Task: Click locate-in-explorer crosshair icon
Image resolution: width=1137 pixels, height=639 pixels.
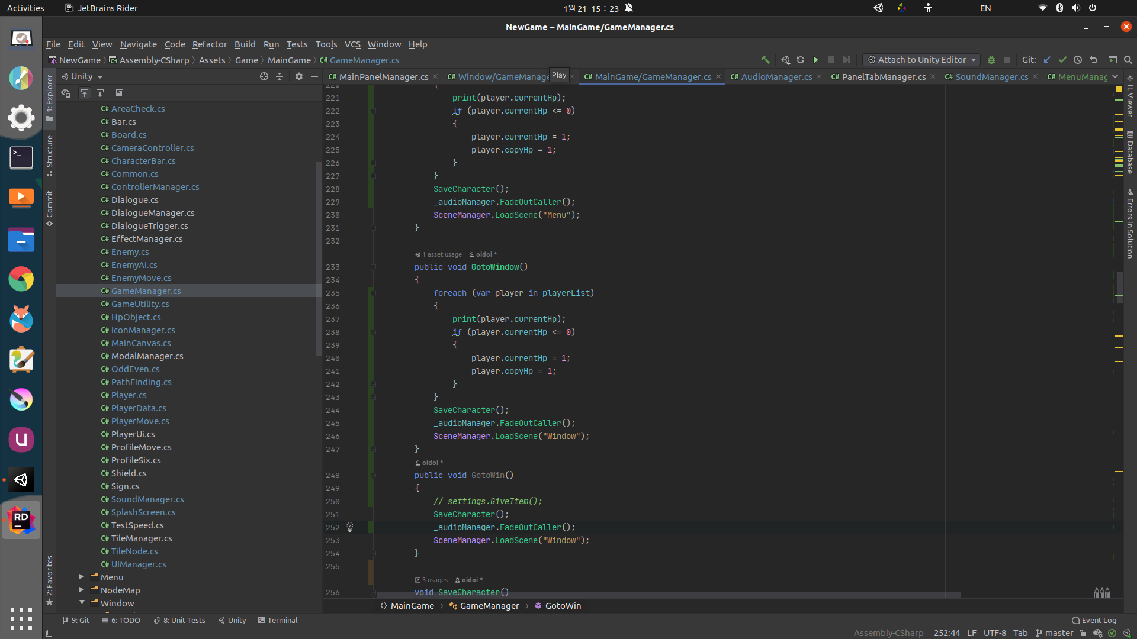Action: coord(264,76)
